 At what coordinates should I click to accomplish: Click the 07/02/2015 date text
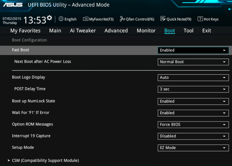12,19
